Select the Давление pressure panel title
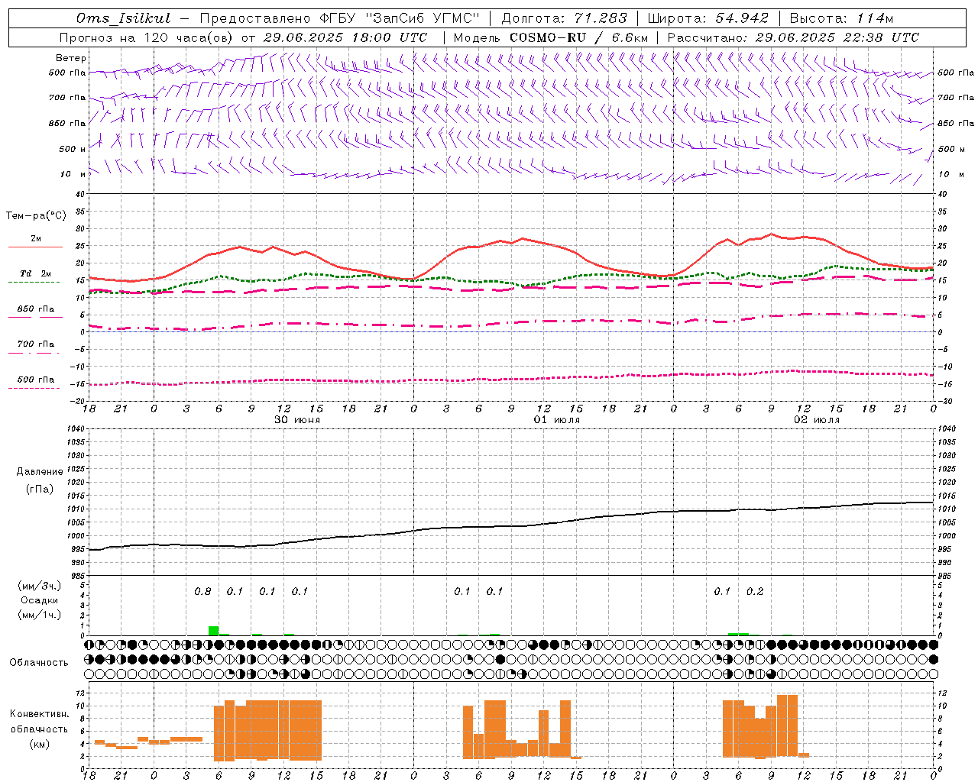Screen dimensions: 978x782 [x=40, y=472]
